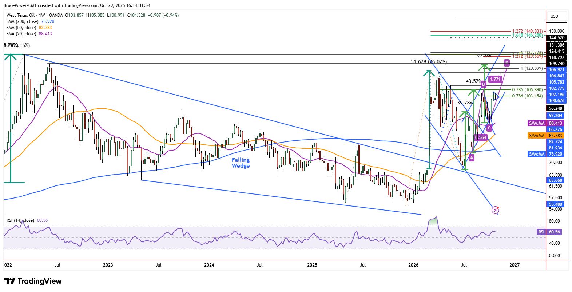Click the 51.628 (76.02%) measurement label
The width and height of the screenshot is (572, 292).
click(429, 61)
